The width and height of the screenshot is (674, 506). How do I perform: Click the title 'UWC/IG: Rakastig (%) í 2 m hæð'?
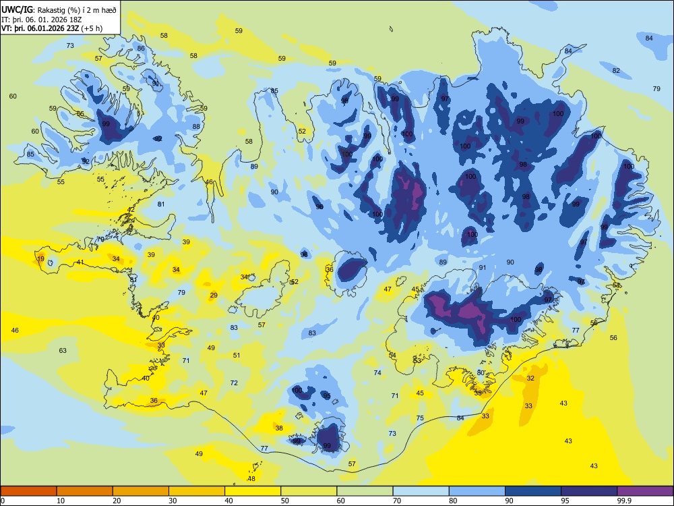point(59,9)
